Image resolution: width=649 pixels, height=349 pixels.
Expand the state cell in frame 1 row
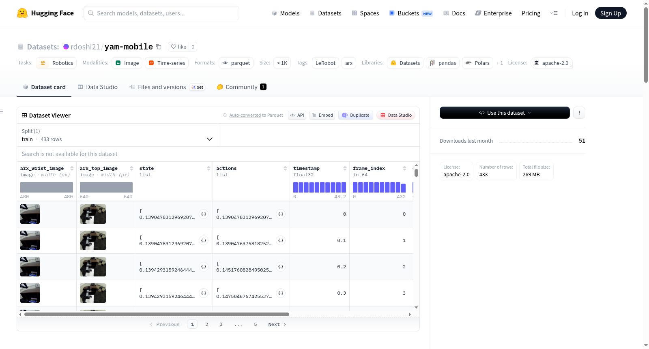204,240
